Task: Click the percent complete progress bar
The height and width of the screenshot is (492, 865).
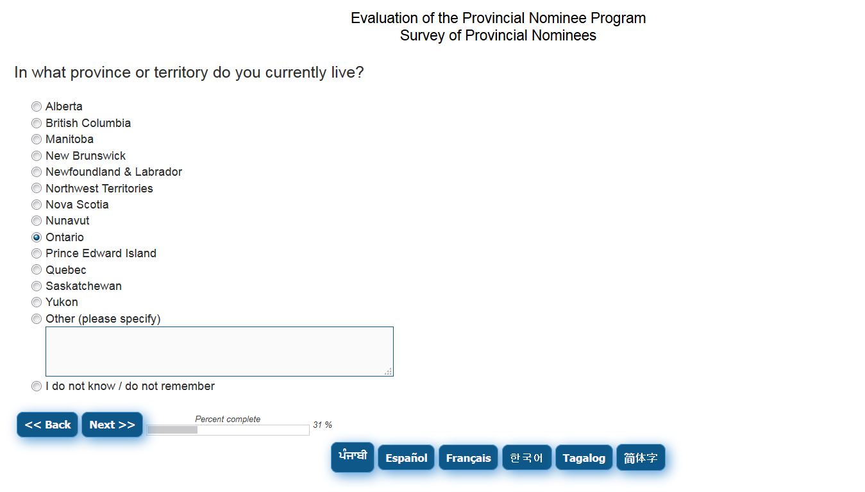Action: pos(228,430)
